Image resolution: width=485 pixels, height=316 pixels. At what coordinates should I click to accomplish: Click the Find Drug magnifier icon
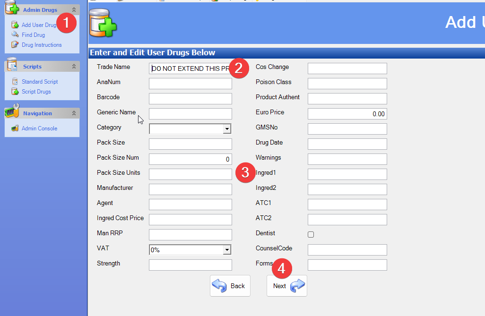click(15, 35)
